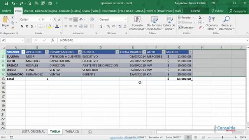249x140 pixels.
Task: Click the Compartir button
Action: point(238,11)
